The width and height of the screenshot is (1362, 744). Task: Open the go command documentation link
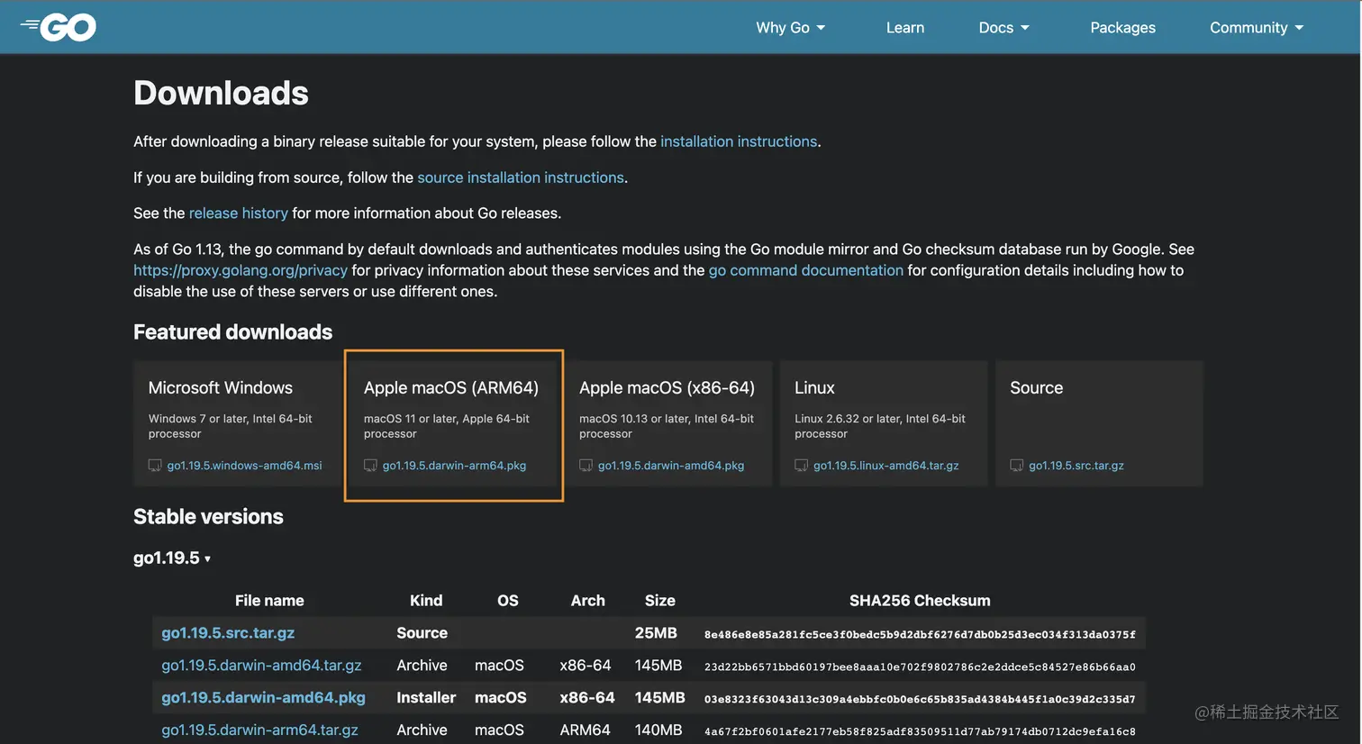(x=805, y=270)
